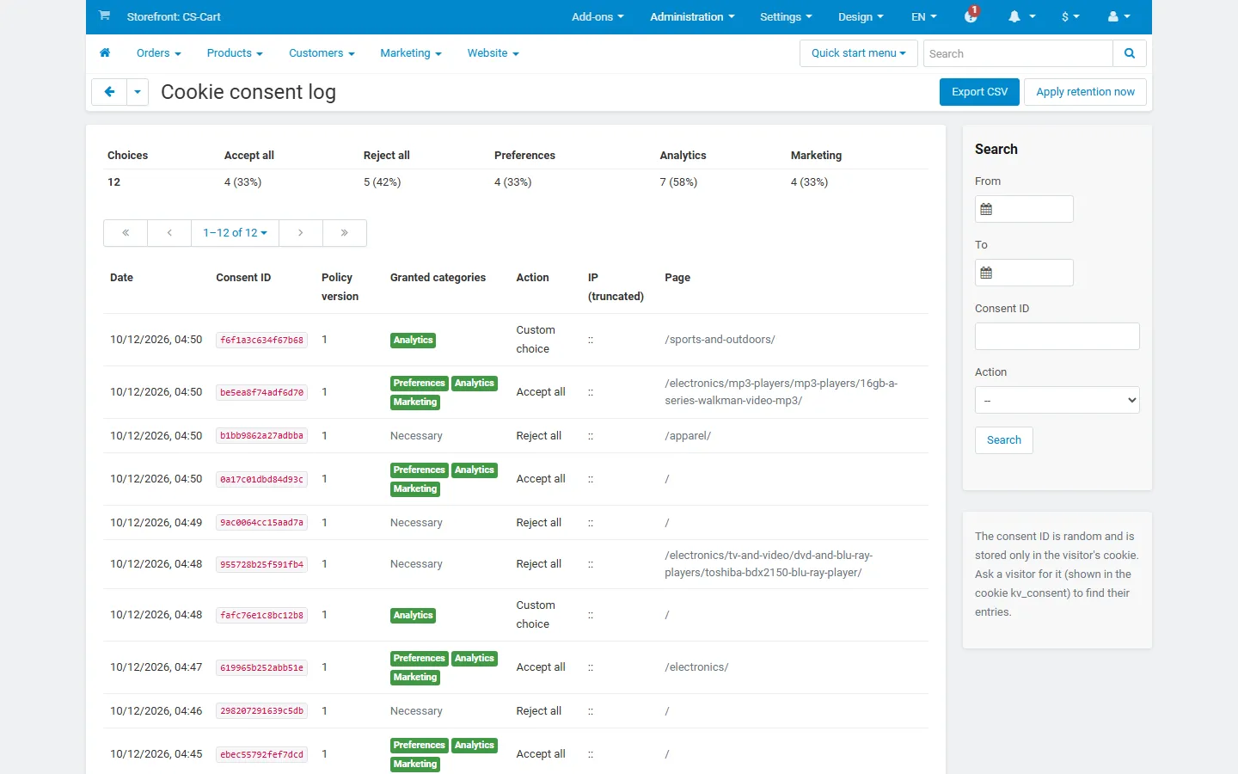Go to next page arrow
This screenshot has height=774, width=1238.
(301, 233)
